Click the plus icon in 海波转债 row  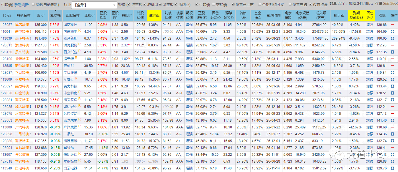393,141
